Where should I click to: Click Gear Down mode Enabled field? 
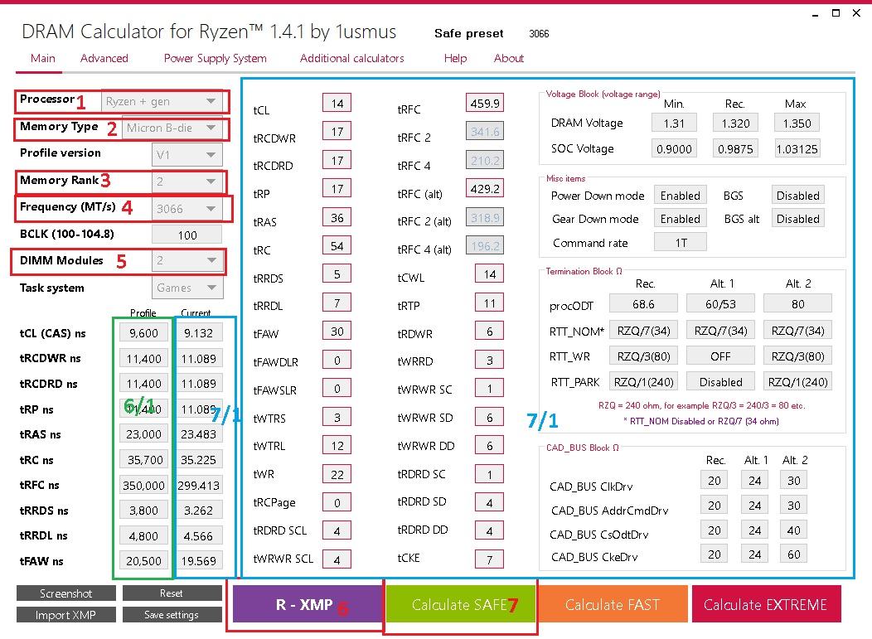point(681,219)
